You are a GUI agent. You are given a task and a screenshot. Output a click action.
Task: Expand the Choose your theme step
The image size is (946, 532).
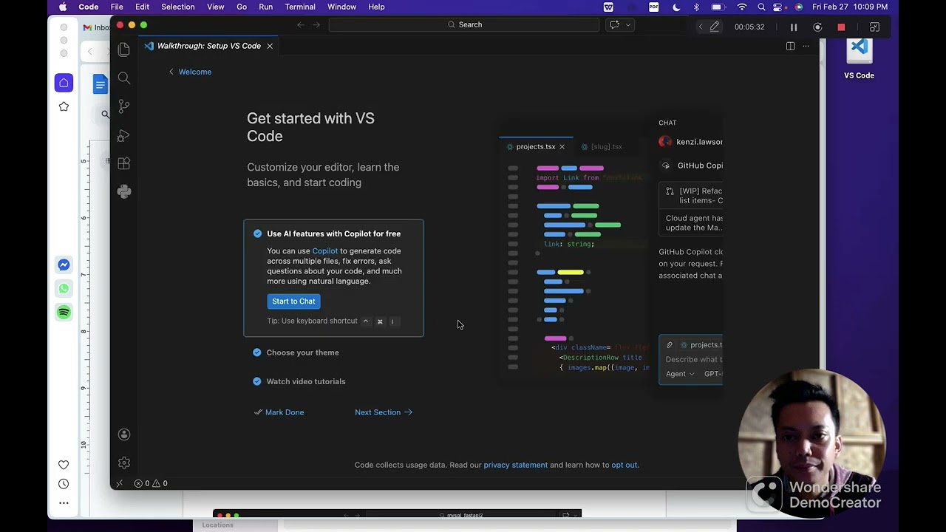pos(302,352)
